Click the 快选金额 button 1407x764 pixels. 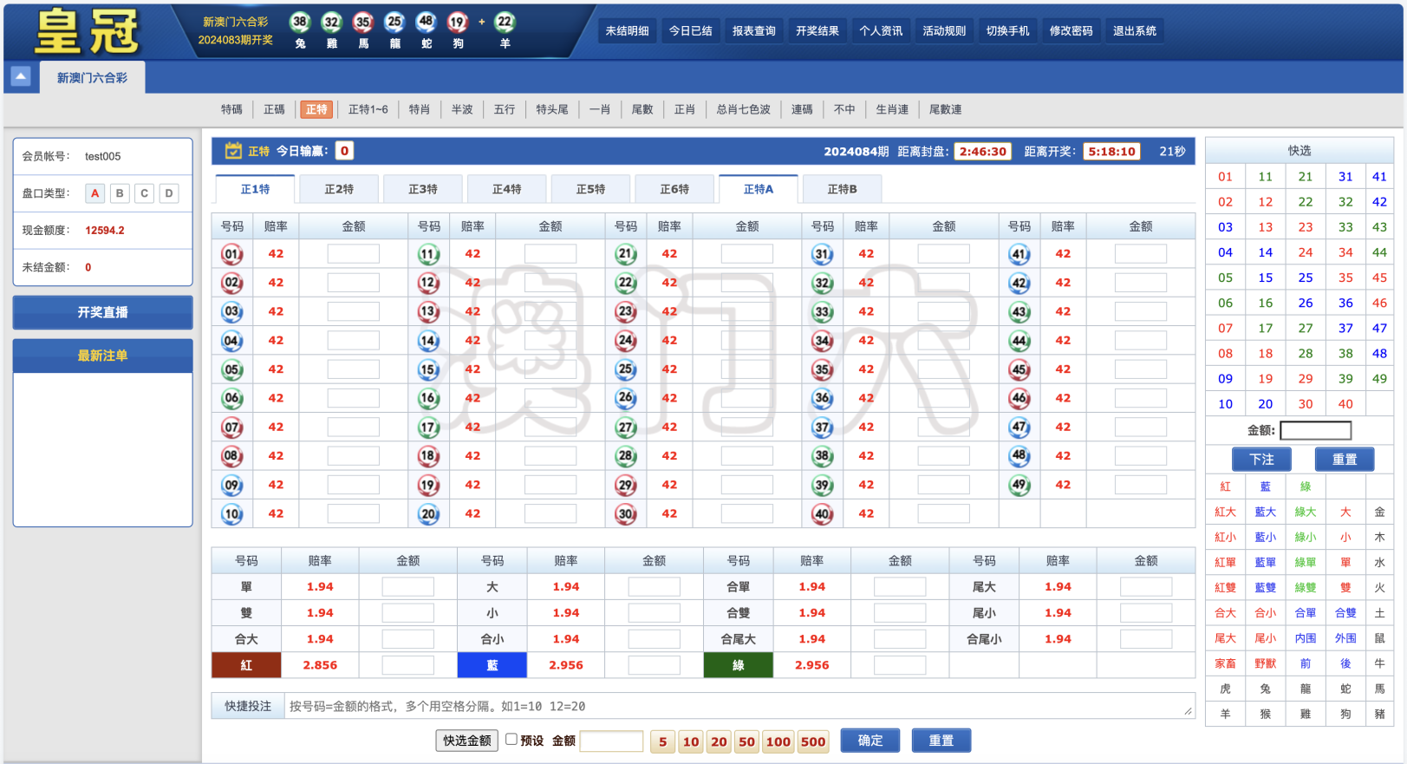click(467, 741)
